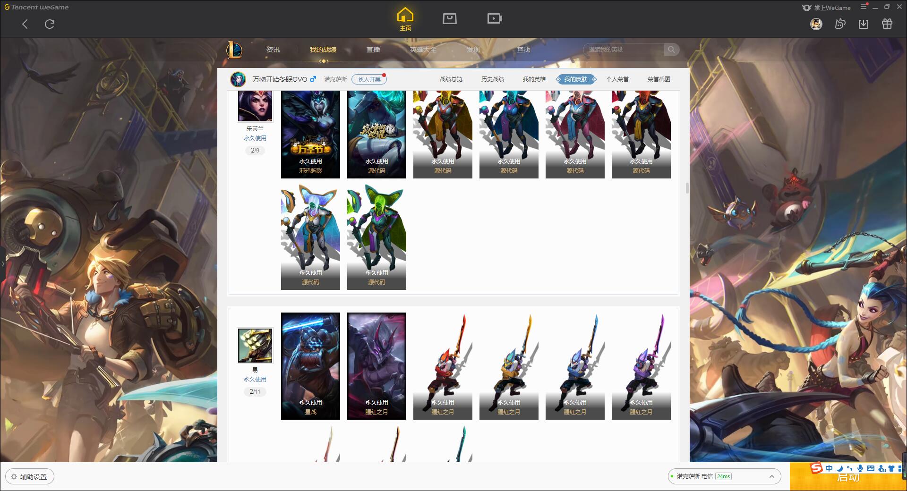The height and width of the screenshot is (491, 907).
Task: Click into the 搜索我的英雄 search field
Action: tap(624, 50)
